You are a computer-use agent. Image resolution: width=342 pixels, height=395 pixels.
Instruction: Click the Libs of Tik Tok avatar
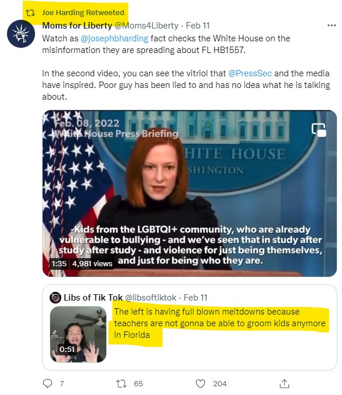55,298
